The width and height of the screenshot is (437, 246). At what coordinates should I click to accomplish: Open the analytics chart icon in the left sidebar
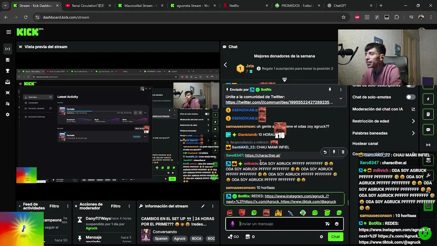tap(8, 60)
